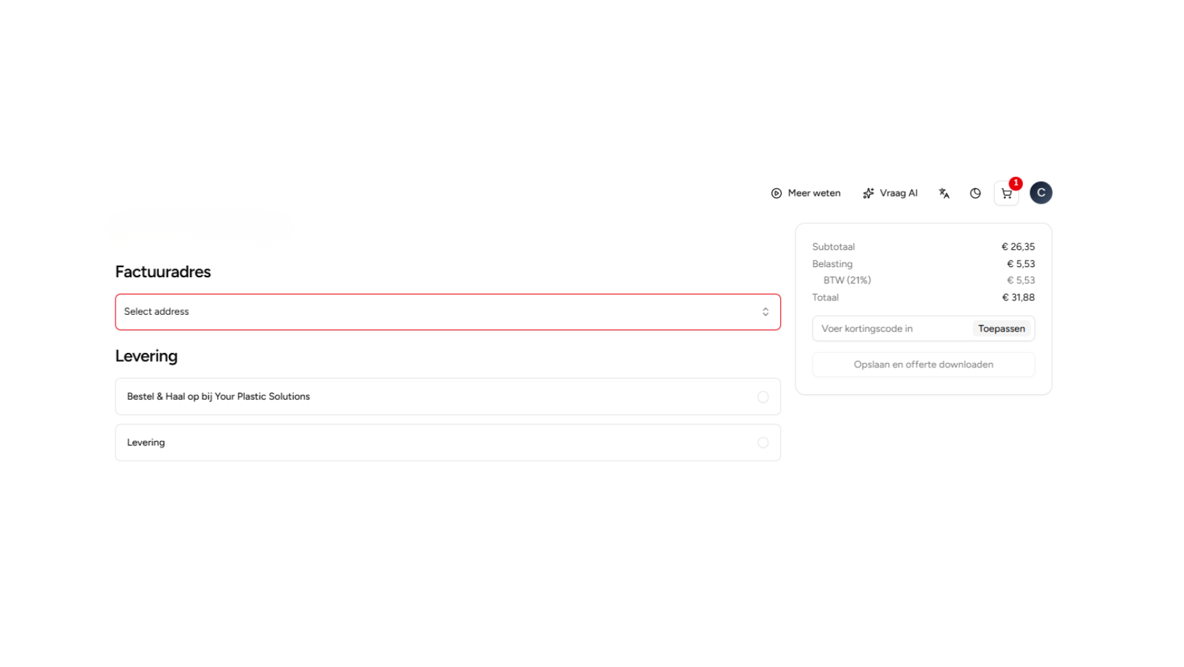The width and height of the screenshot is (1184, 667).
Task: Open the shopping cart
Action: pyautogui.click(x=1006, y=193)
